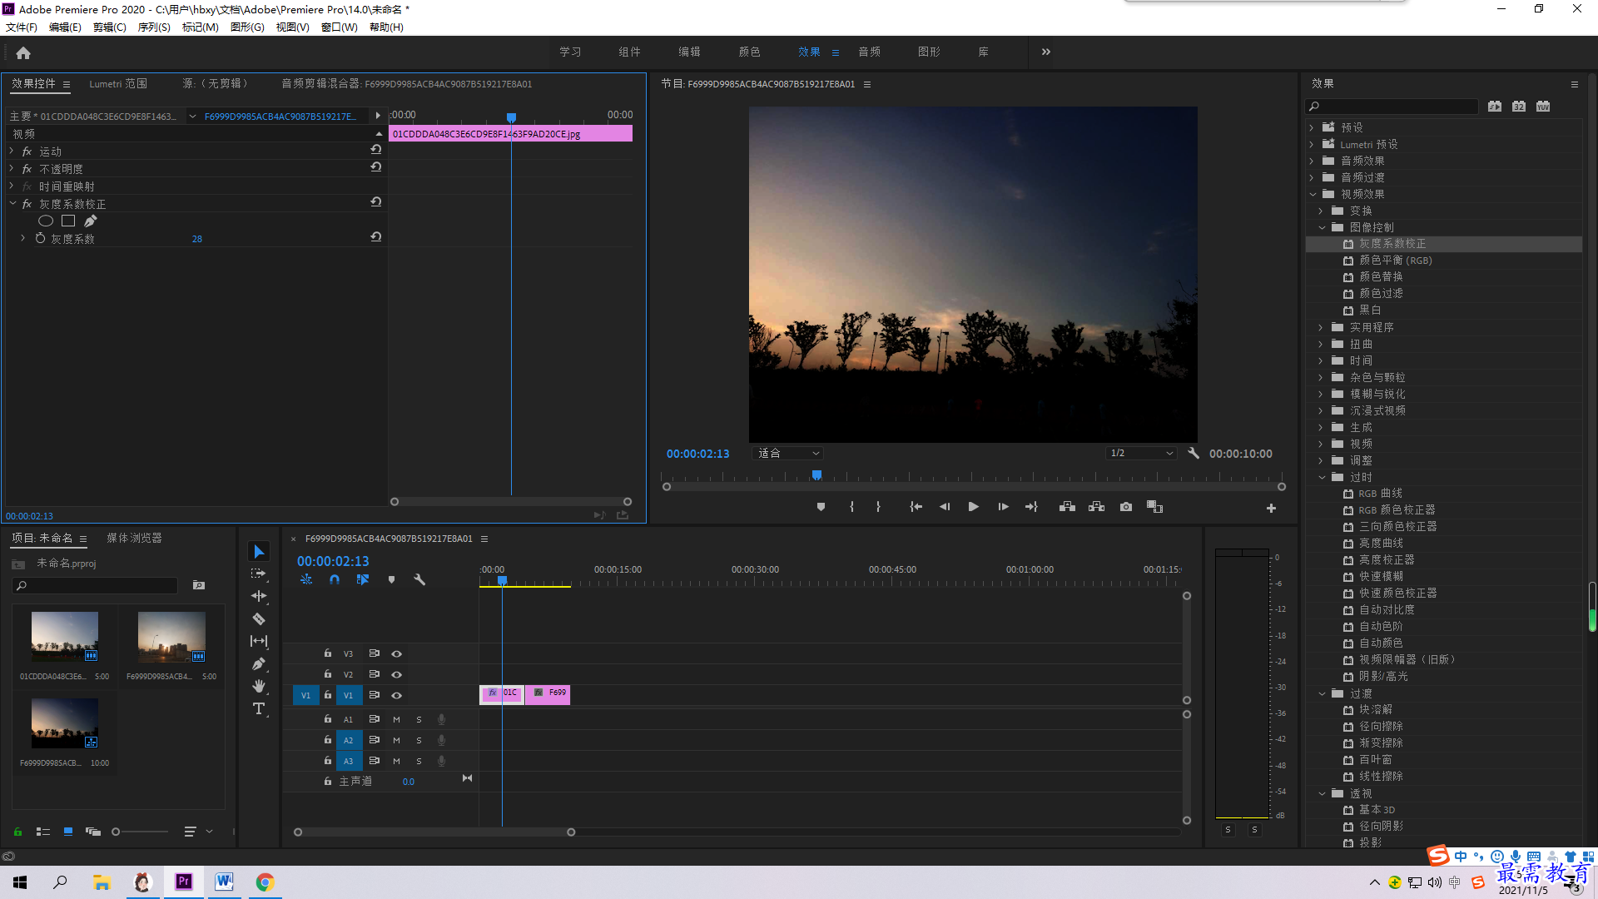Open playback resolution 1/2 dropdown
1598x899 pixels.
point(1141,454)
